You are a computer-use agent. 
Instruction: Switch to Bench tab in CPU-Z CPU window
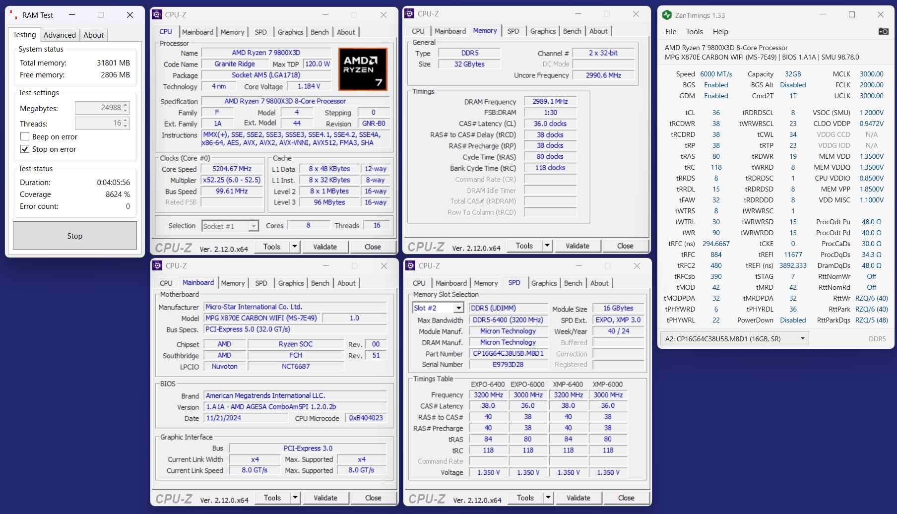[x=320, y=32]
